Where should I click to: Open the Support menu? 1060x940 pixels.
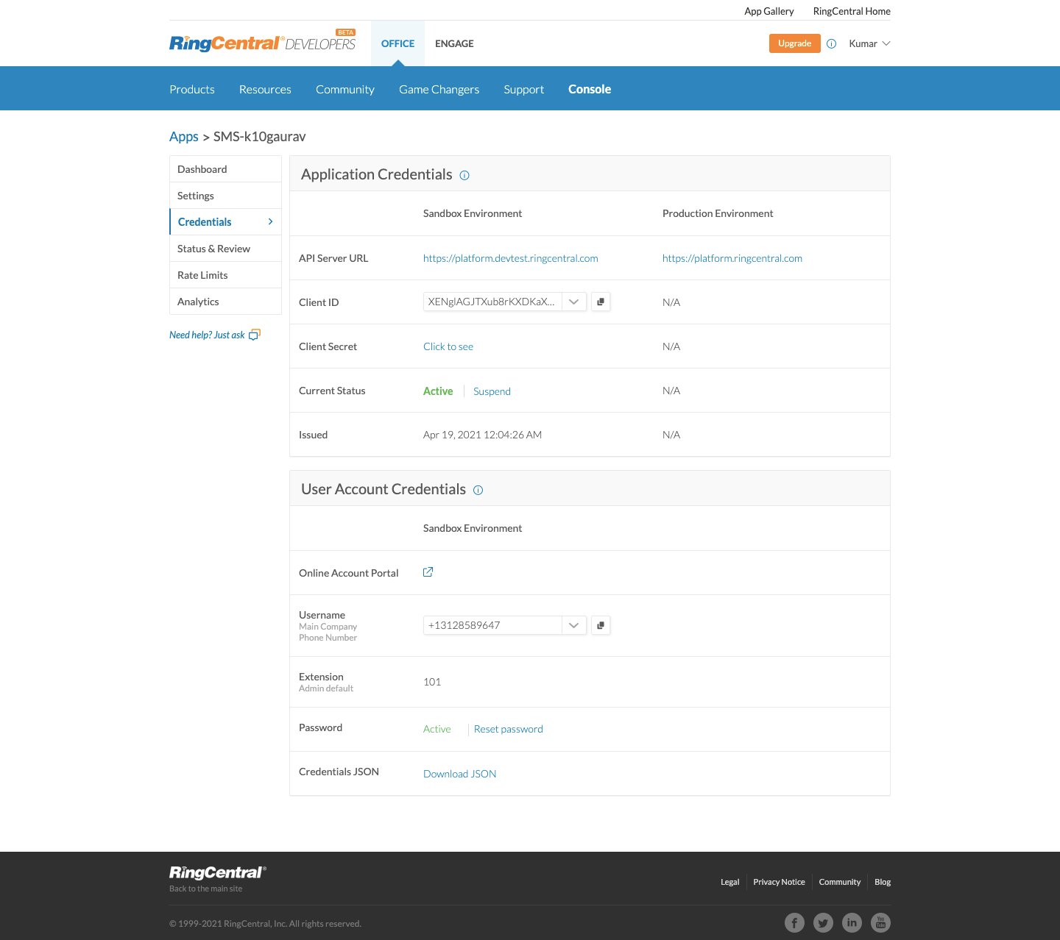524,89
